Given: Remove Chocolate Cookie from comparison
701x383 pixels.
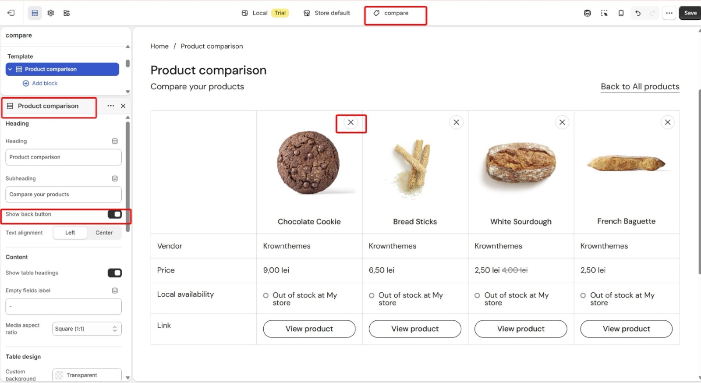Looking at the screenshot, I should 350,122.
